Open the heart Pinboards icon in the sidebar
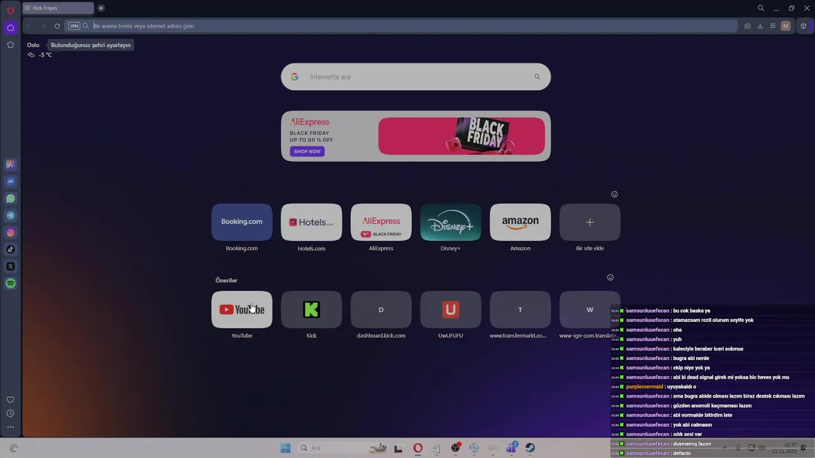 [x=10, y=399]
